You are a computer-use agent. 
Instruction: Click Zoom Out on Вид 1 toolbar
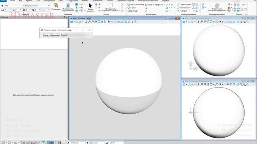point(93,22)
